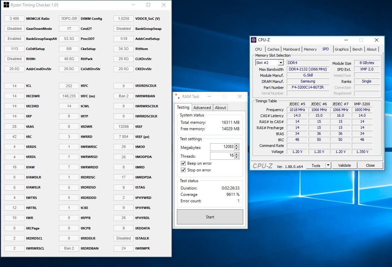Click the Megabytes input field

222,147
